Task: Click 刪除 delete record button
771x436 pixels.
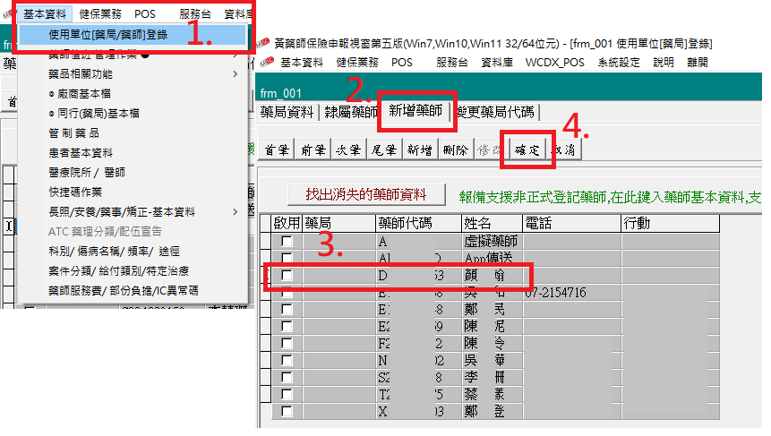Action: click(455, 150)
